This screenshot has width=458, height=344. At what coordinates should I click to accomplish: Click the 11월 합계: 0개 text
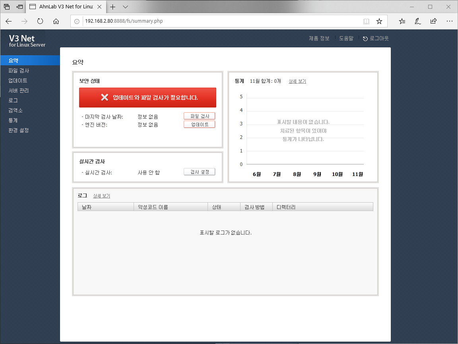265,81
